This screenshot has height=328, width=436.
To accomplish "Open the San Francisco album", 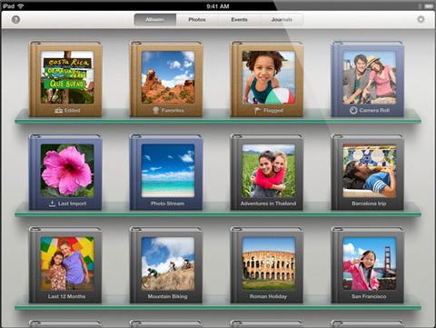I will coord(368,265).
